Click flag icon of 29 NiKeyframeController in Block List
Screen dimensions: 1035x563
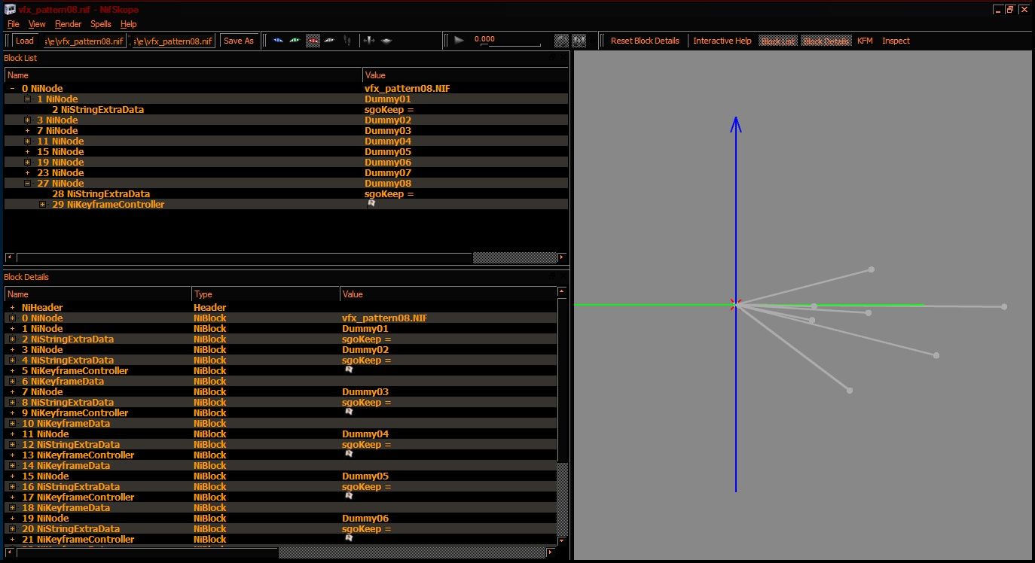tap(371, 204)
